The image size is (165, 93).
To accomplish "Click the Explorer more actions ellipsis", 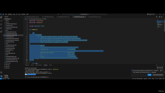I will coord(22,17).
